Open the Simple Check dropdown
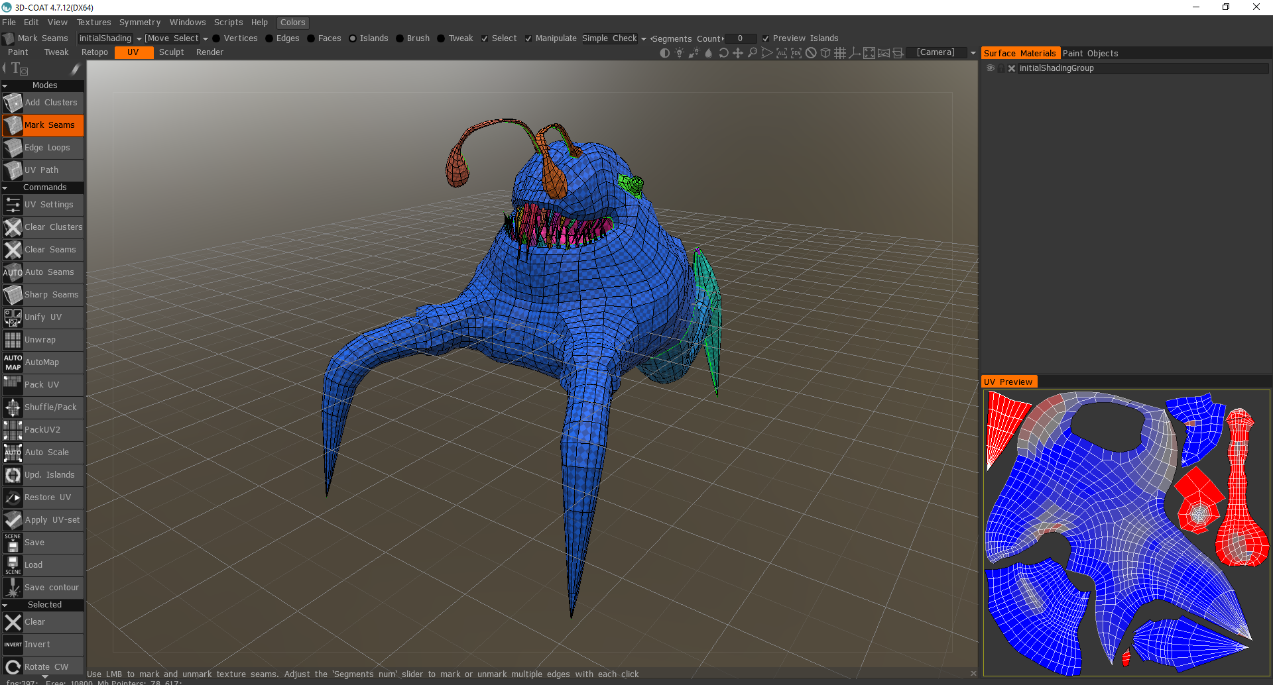 tap(614, 38)
